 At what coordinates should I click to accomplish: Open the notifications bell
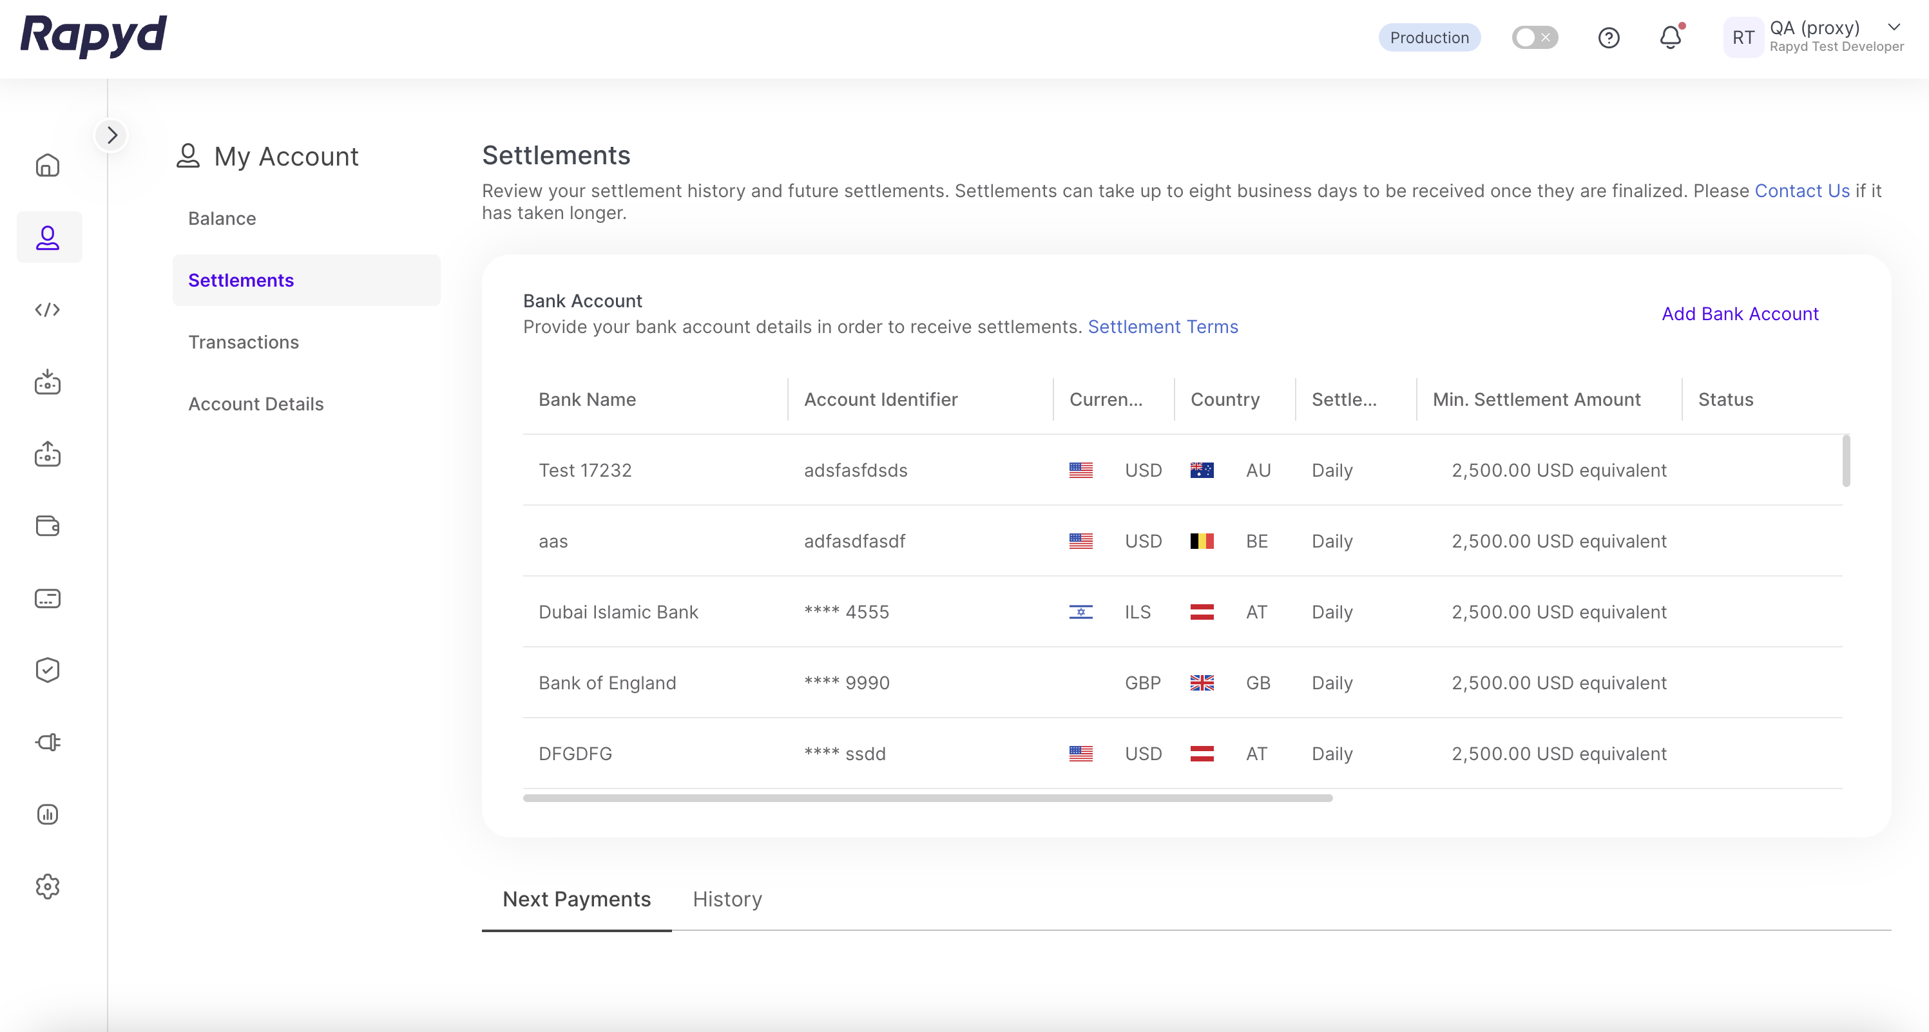point(1671,37)
